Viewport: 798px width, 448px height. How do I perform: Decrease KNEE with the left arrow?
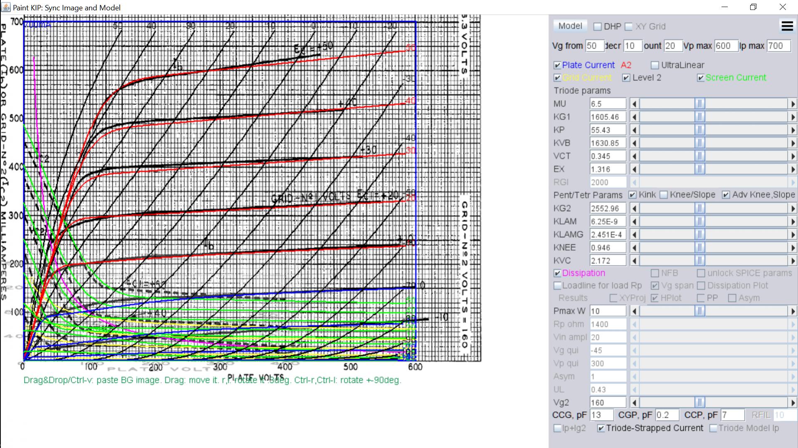634,248
